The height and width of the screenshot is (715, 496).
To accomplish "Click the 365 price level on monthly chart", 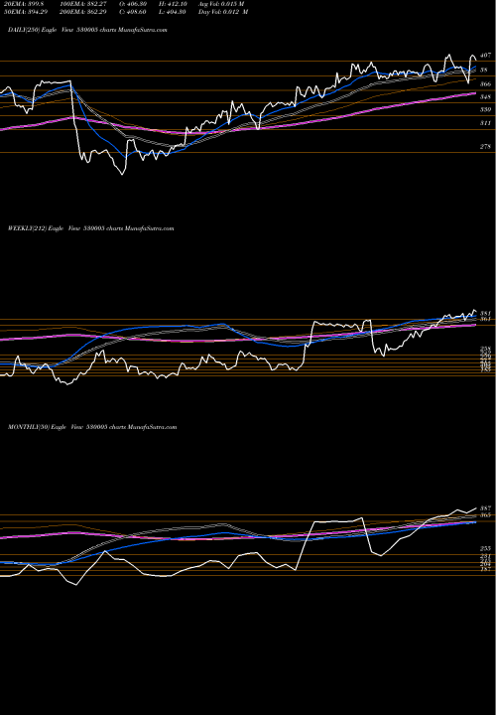I will pyautogui.click(x=485, y=514).
